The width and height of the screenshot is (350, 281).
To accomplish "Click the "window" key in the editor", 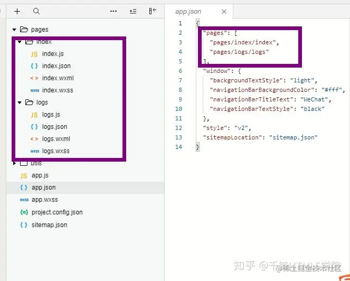I will pyautogui.click(x=216, y=71).
